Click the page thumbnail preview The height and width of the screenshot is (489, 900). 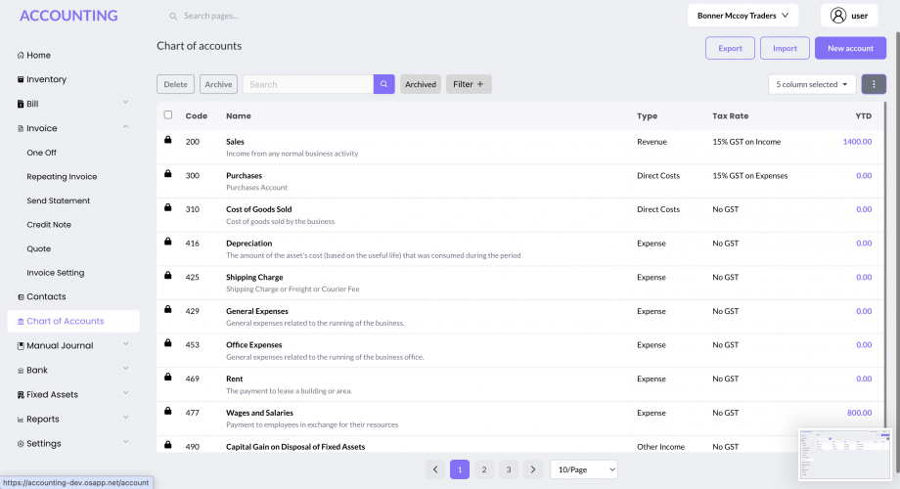tap(844, 454)
